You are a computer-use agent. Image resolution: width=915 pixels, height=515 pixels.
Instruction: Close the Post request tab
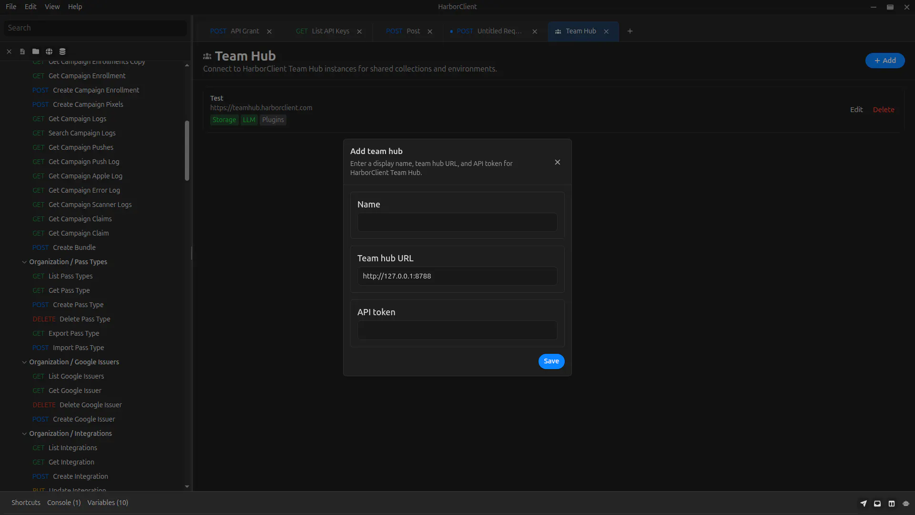[x=430, y=31]
